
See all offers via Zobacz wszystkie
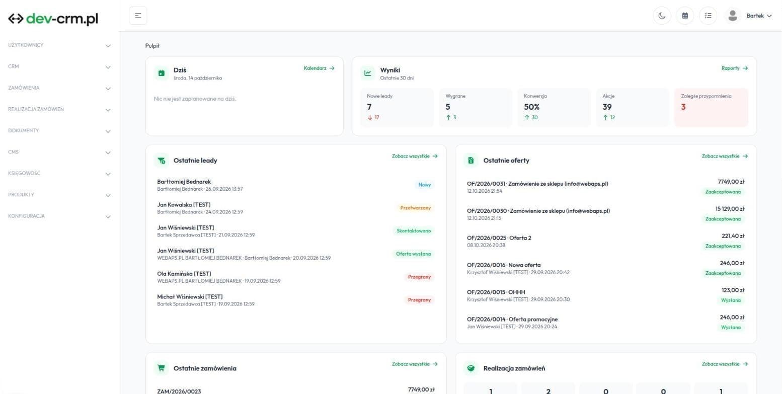(725, 156)
